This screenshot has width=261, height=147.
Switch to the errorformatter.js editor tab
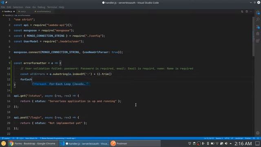(44, 11)
